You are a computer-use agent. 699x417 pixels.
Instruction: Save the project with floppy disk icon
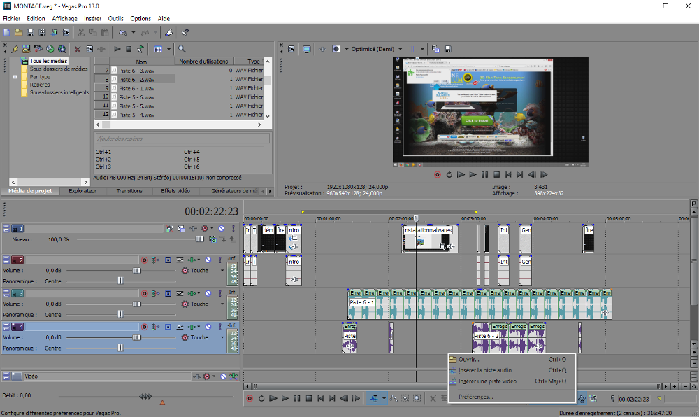(x=30, y=33)
